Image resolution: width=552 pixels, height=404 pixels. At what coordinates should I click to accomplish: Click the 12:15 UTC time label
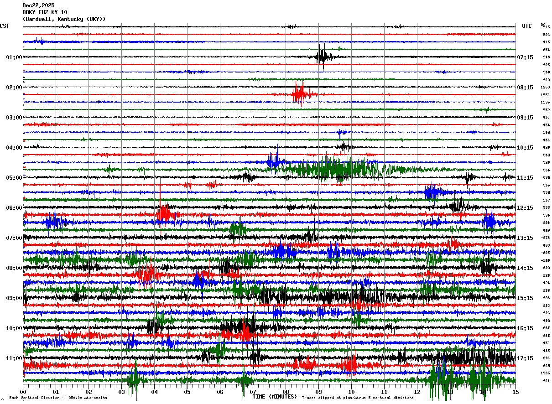click(x=525, y=208)
